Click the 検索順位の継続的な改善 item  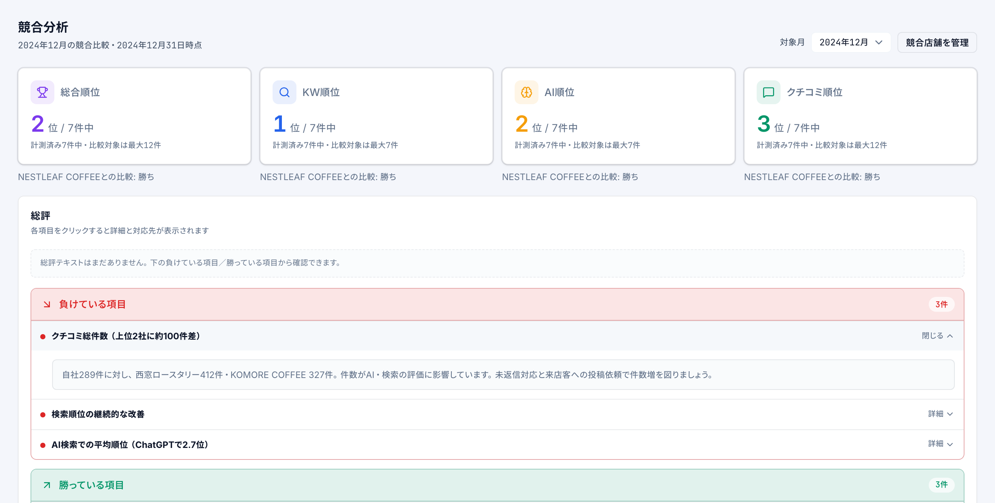coord(497,414)
